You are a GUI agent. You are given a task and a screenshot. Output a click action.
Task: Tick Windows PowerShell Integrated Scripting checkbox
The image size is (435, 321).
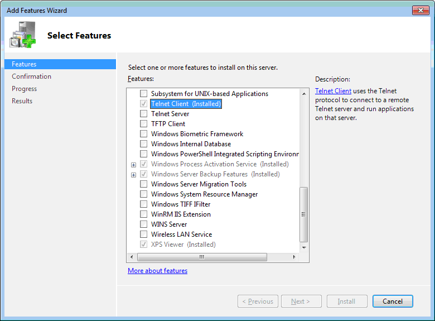pos(144,154)
